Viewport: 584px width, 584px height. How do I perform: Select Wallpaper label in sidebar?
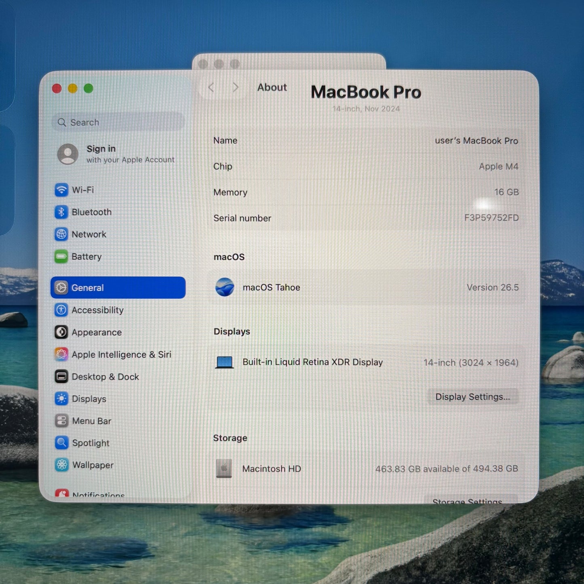point(93,465)
